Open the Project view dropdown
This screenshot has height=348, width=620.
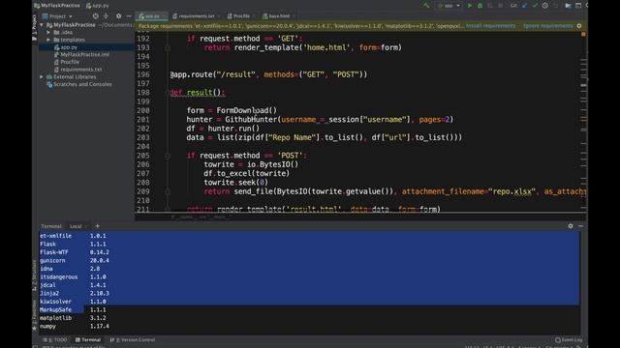pos(57,16)
